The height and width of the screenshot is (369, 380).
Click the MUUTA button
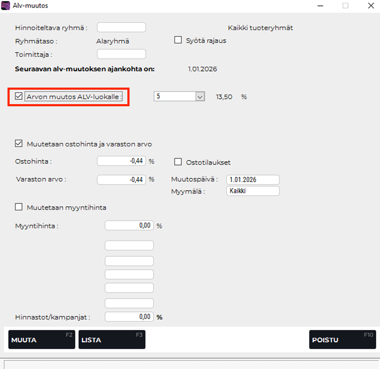[42, 340]
